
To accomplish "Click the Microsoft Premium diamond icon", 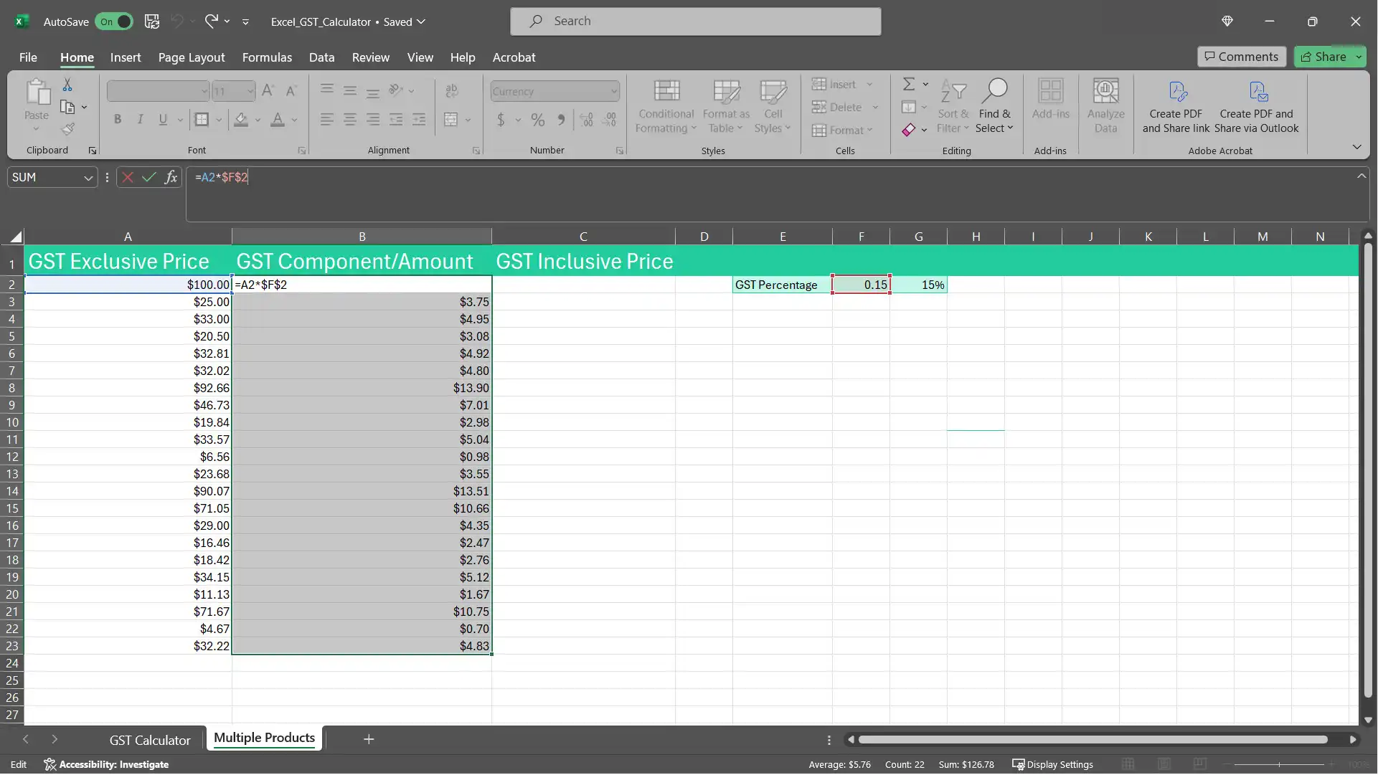I will [x=1227, y=22].
